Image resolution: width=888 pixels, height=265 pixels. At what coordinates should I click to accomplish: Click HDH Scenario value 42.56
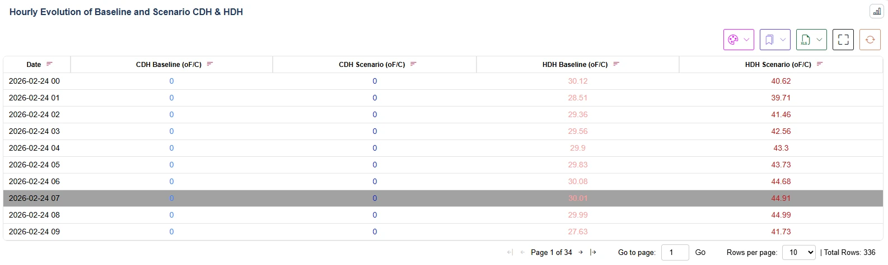781,131
